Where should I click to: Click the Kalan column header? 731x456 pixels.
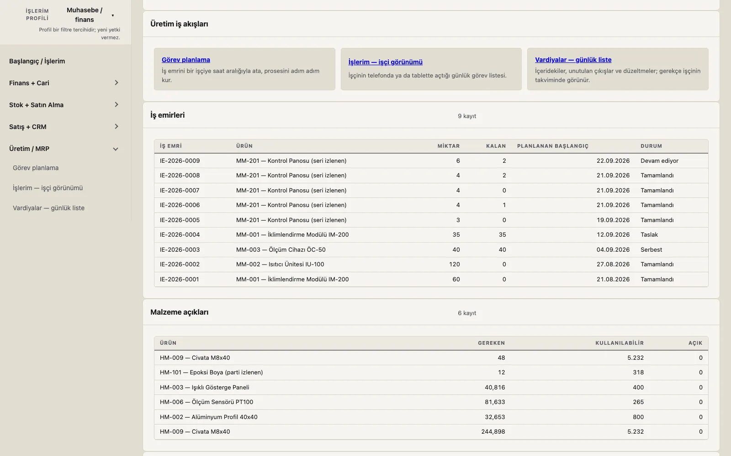point(496,146)
